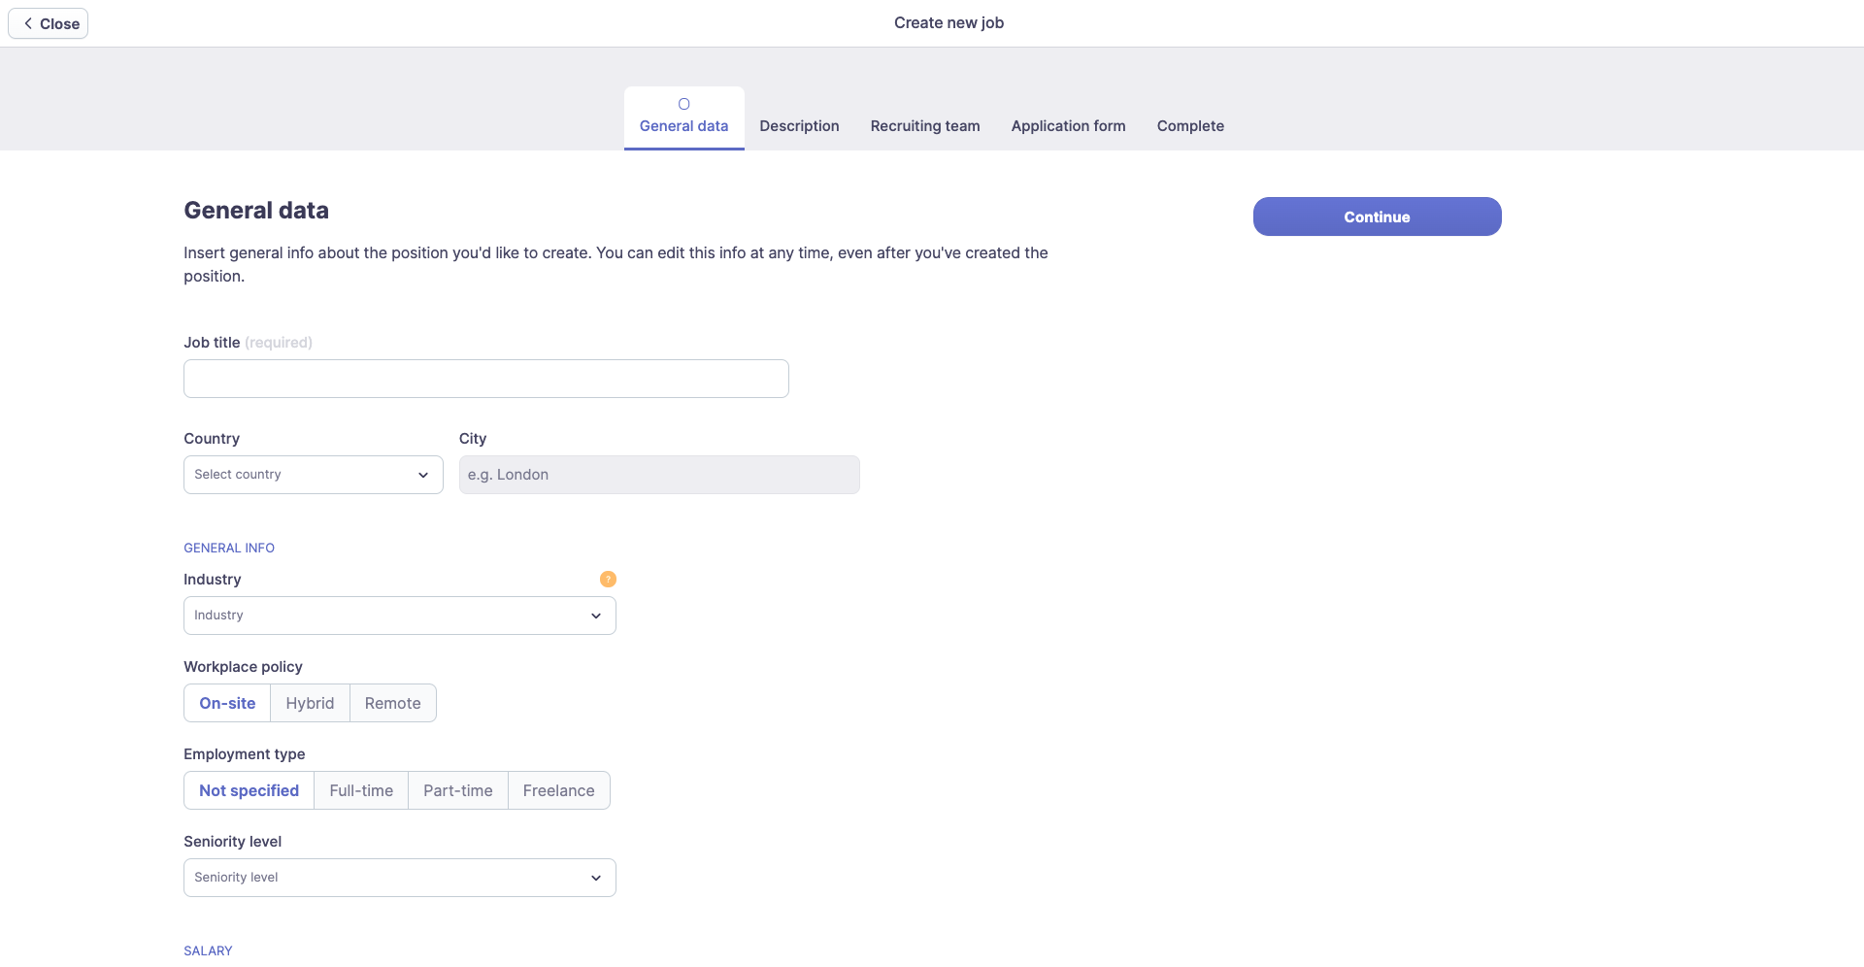The width and height of the screenshot is (1864, 967).
Task: Click the General data step circle icon
Action: [683, 104]
